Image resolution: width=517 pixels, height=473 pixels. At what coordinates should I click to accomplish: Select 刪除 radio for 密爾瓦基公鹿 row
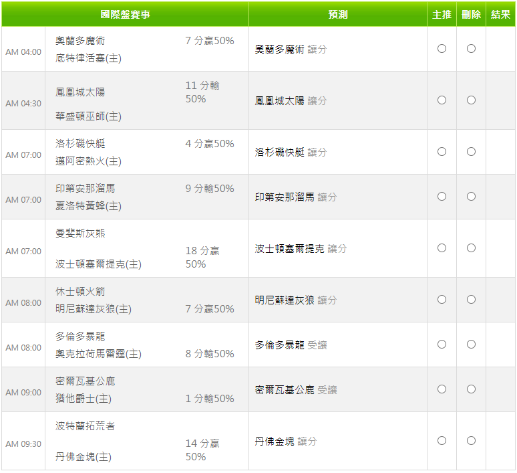(471, 389)
